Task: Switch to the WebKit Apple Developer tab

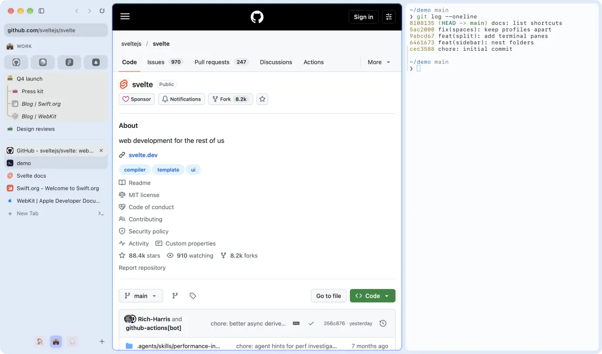Action: click(x=56, y=201)
